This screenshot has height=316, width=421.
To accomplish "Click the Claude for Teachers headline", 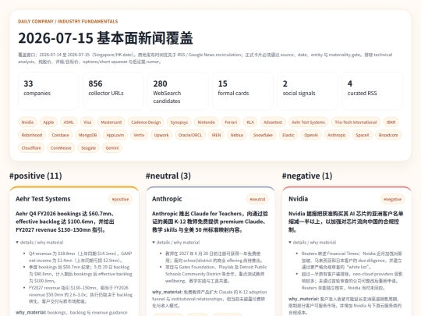I will click(210, 222).
